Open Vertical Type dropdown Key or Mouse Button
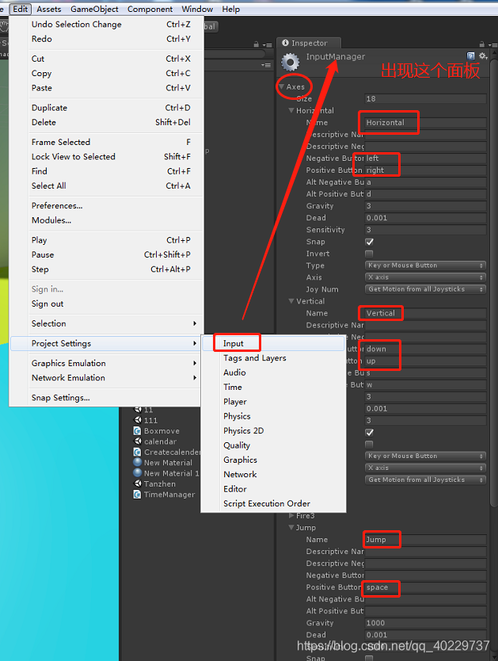 pyautogui.click(x=425, y=457)
